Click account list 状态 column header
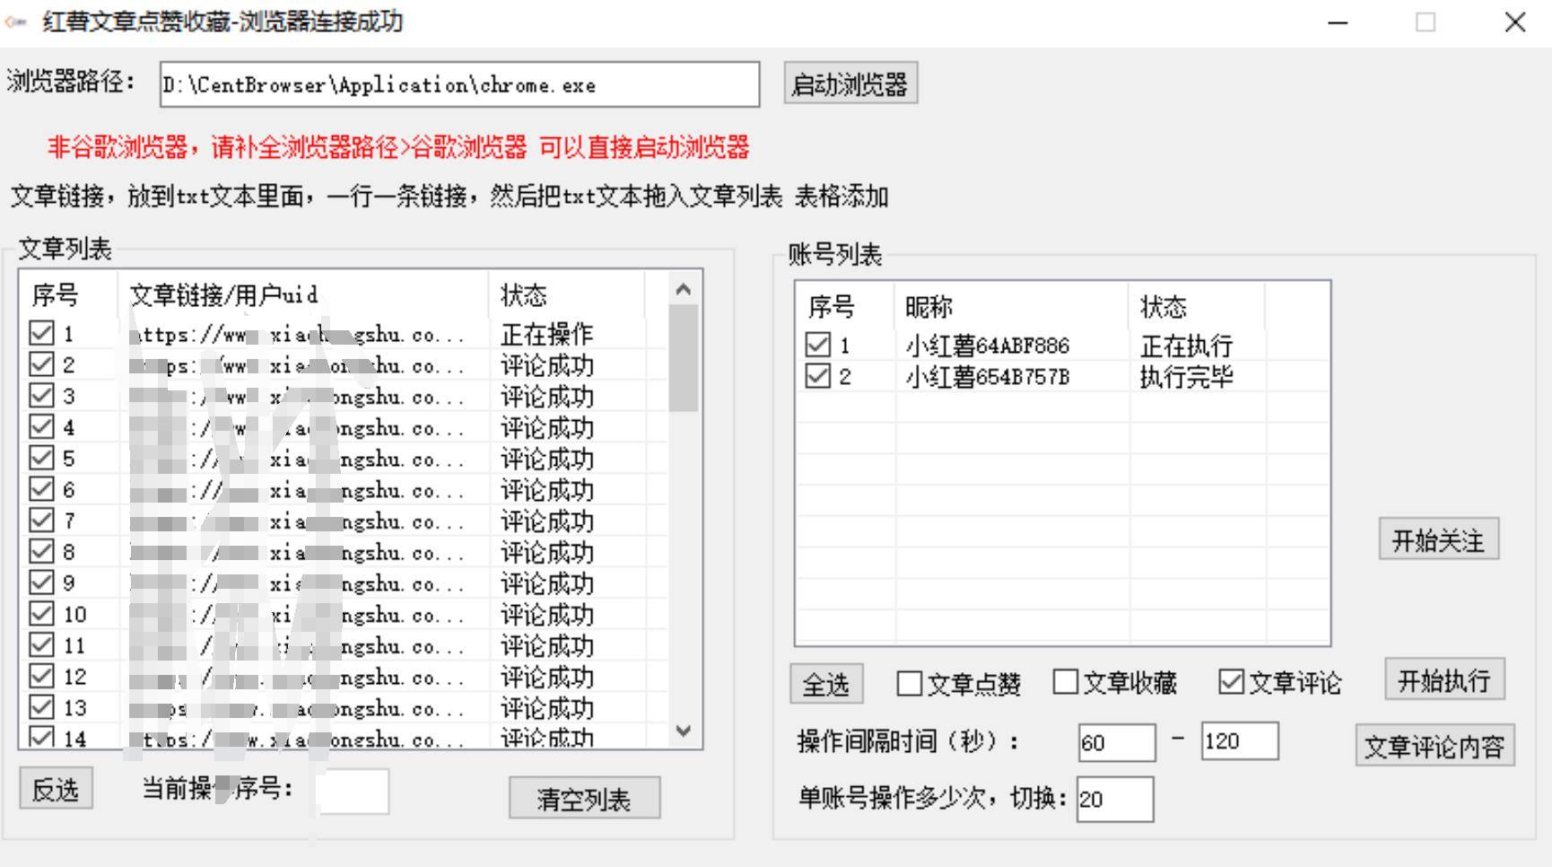 tap(1197, 307)
